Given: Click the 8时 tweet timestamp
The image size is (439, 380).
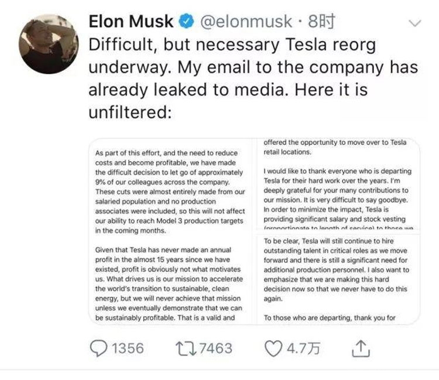Looking at the screenshot, I should click(321, 22).
